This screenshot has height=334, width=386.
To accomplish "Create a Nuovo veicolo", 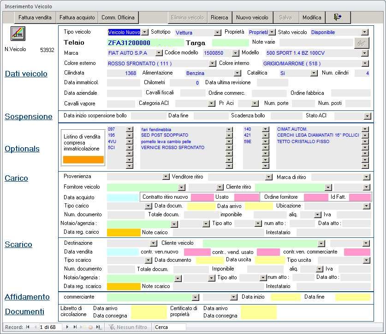I will tap(252, 17).
